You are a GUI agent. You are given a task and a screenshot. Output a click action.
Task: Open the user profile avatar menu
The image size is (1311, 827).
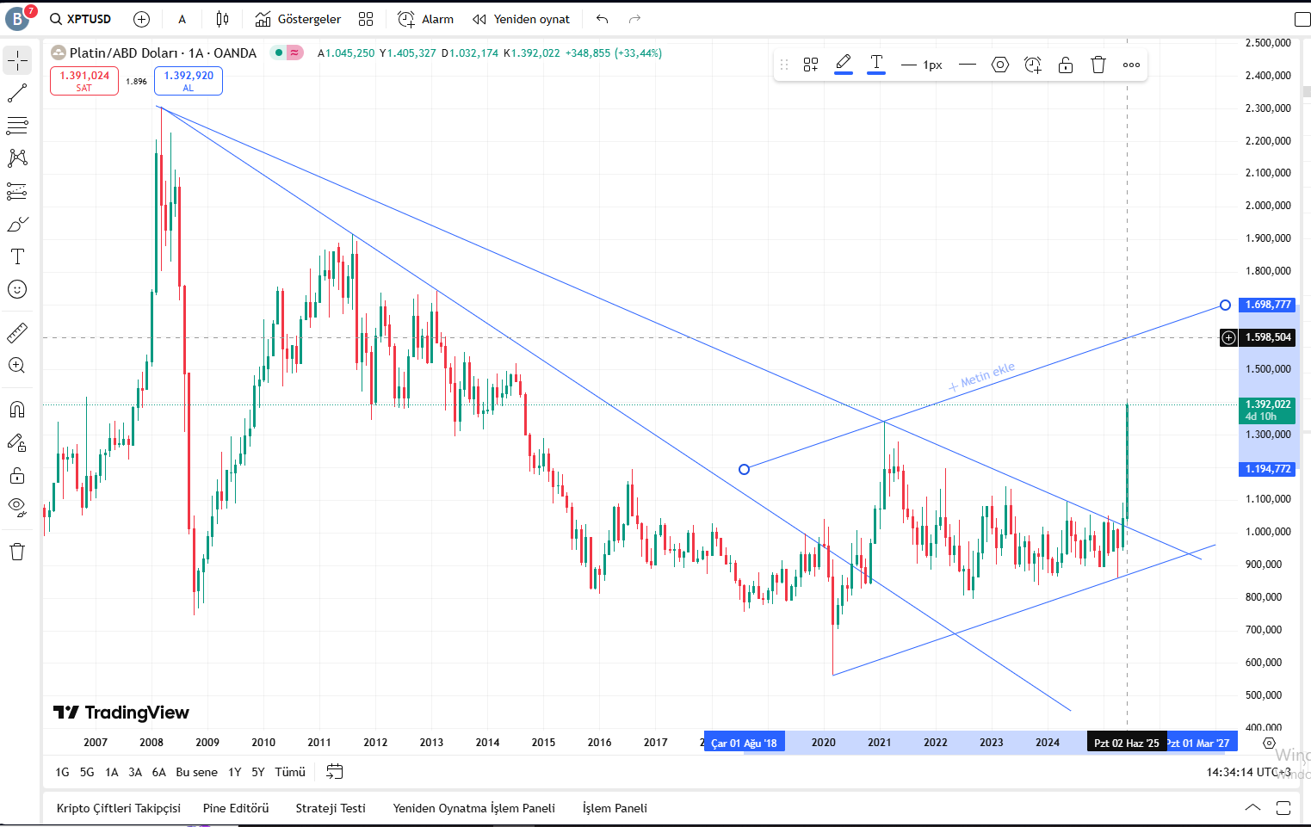pos(15,18)
